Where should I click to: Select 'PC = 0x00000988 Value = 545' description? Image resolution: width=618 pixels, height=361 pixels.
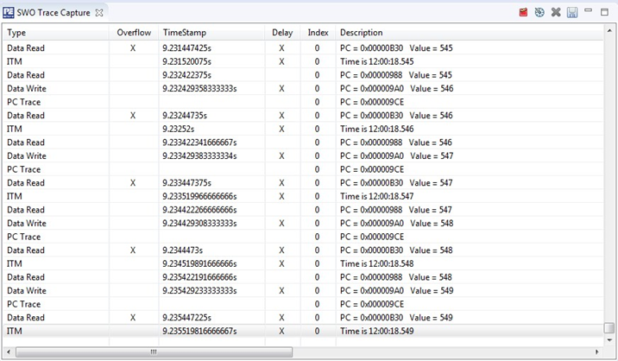coord(396,75)
